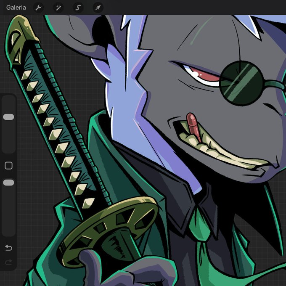Adjust the brush opacity slider handle
This screenshot has height=286, width=286.
[x=8, y=183]
